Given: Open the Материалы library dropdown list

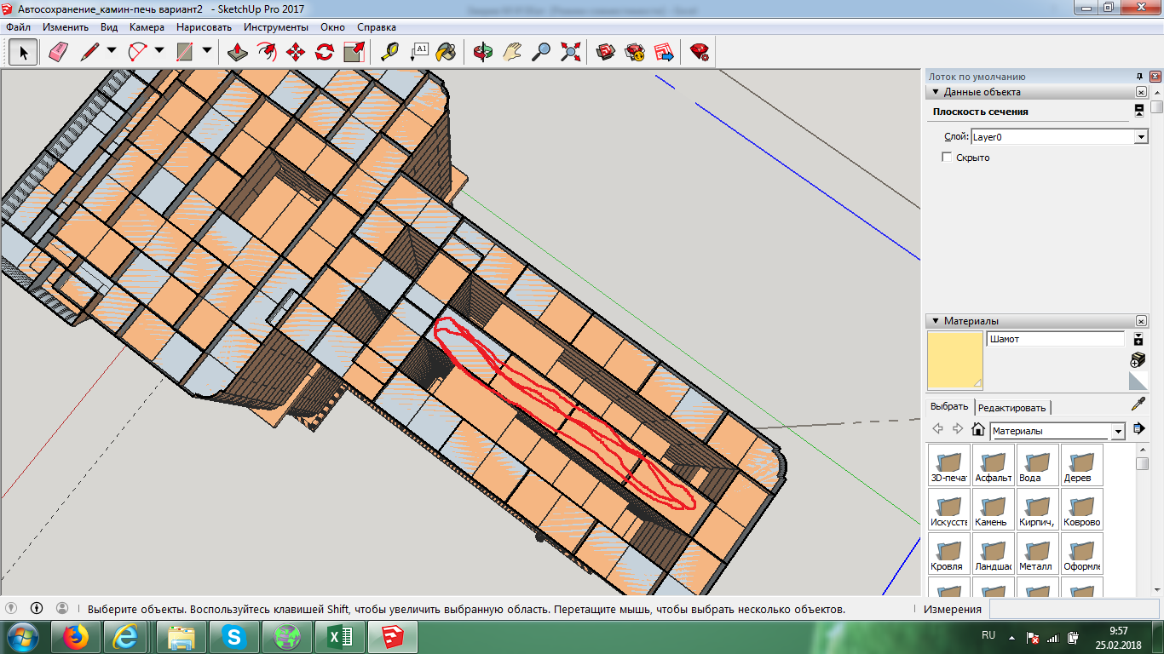Looking at the screenshot, I should 1118,432.
